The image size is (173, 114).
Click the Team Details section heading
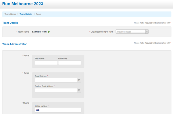[x=10, y=23]
